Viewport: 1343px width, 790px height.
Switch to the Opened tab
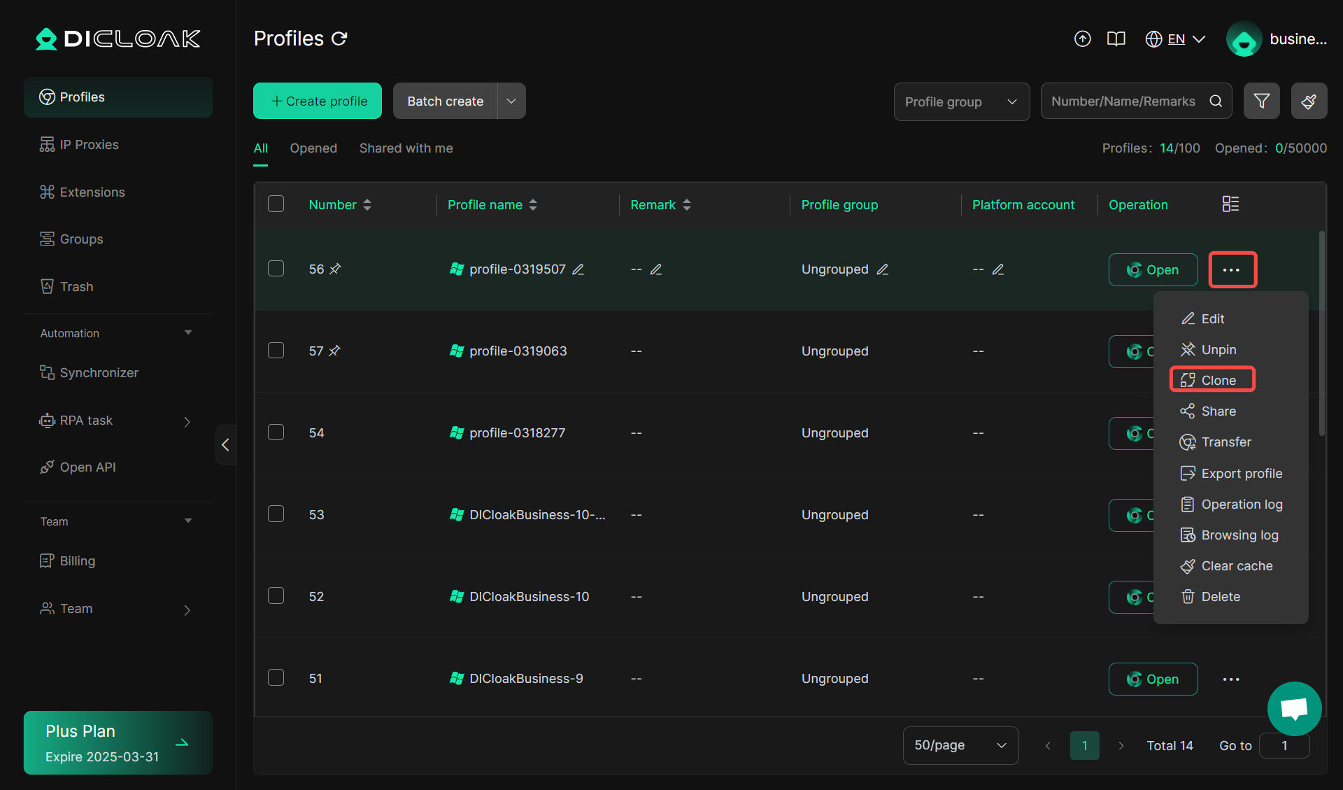pyautogui.click(x=313, y=148)
